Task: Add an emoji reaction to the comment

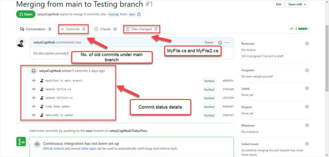Action: tap(220, 42)
